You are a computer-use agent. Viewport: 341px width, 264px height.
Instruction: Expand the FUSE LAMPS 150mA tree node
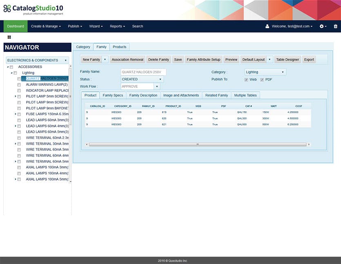tap(16, 114)
